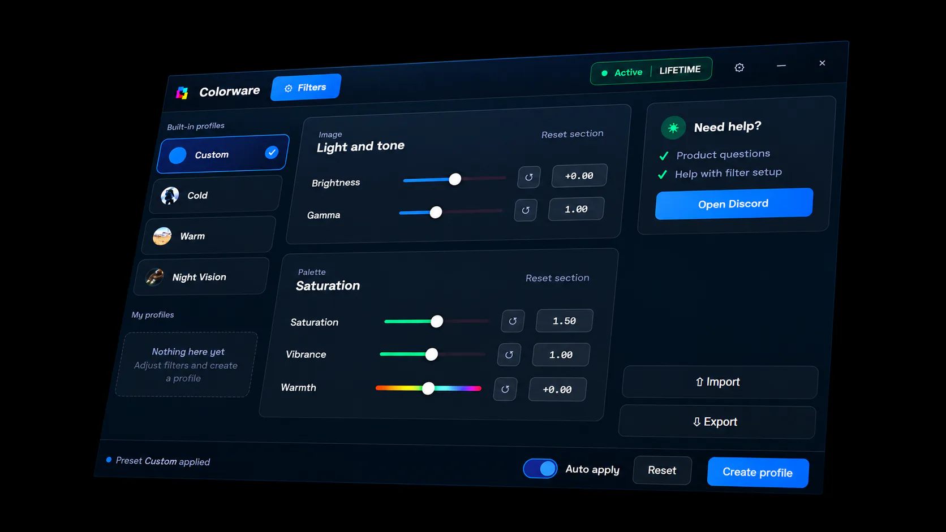Click the Brightness slider handle
The image size is (946, 532).
tap(455, 179)
